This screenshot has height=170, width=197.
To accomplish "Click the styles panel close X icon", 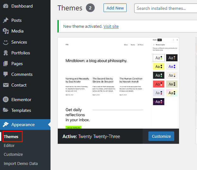I will click(x=177, y=40).
